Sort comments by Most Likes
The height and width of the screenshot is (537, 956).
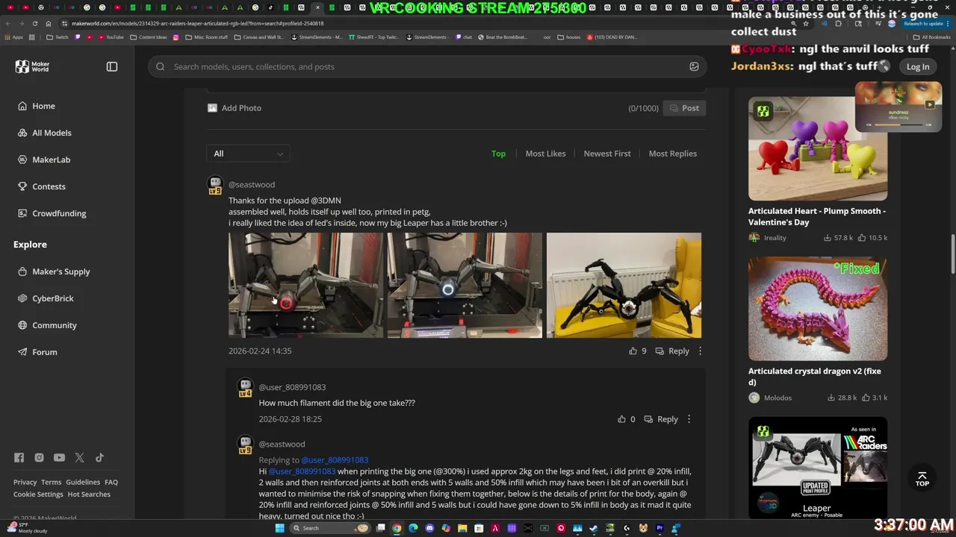coord(545,154)
